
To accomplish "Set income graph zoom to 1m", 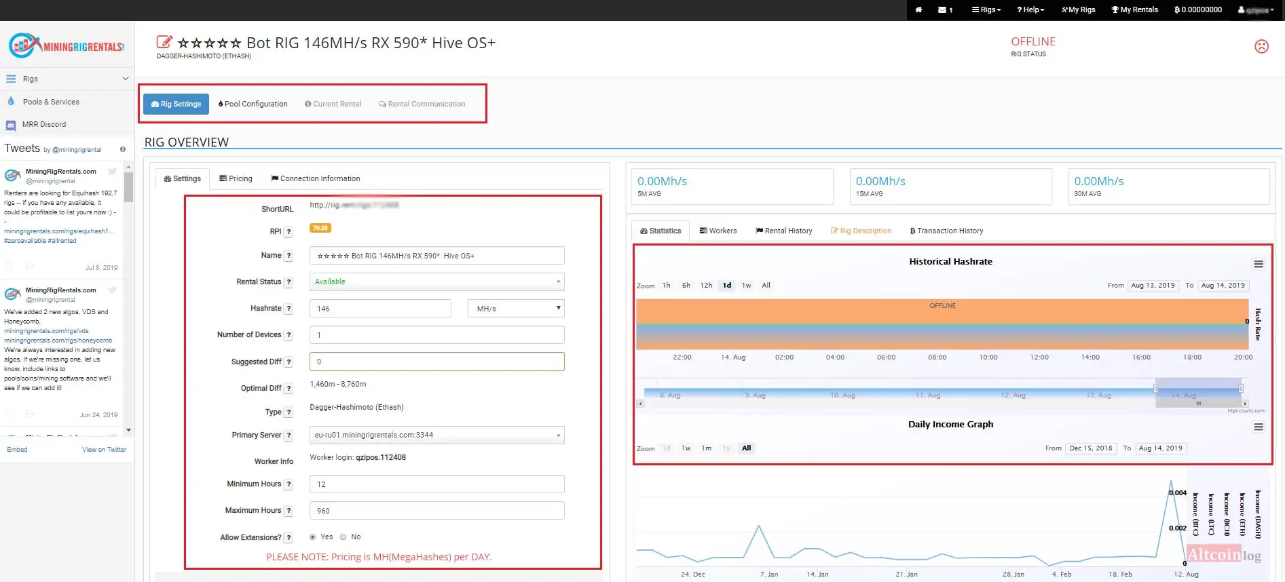I will pos(707,448).
